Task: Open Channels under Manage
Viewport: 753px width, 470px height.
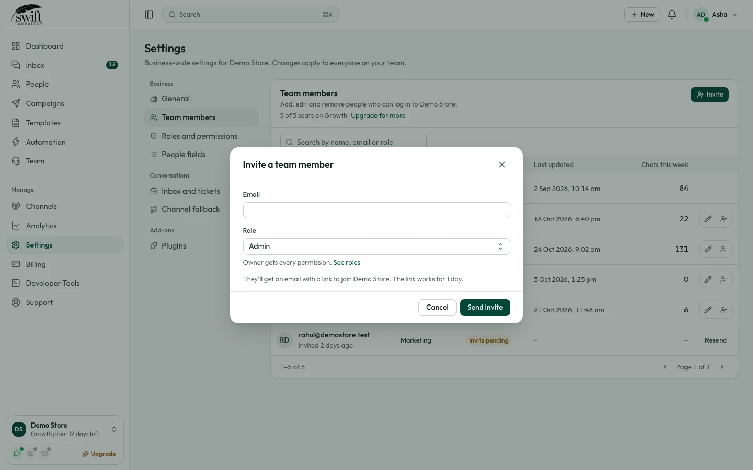Action: (65, 206)
